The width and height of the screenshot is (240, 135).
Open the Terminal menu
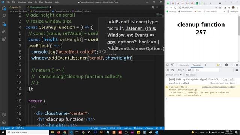pyautogui.click(x=48, y=2)
